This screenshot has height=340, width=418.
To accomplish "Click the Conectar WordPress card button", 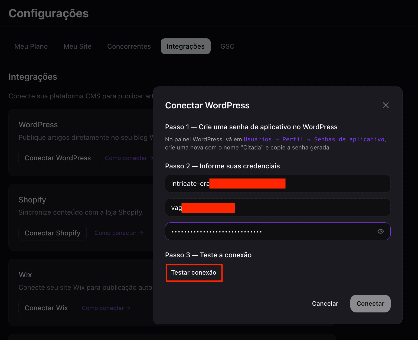I will 58,158.
